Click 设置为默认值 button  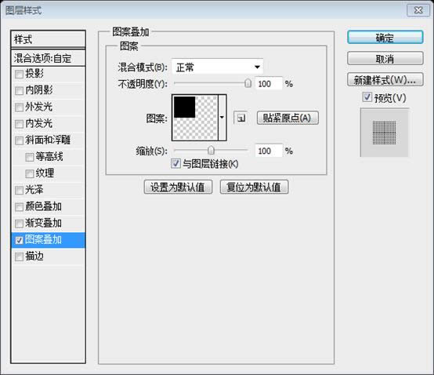[x=178, y=187]
